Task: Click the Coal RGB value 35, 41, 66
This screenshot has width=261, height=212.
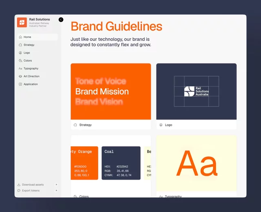Action: tap(123, 171)
